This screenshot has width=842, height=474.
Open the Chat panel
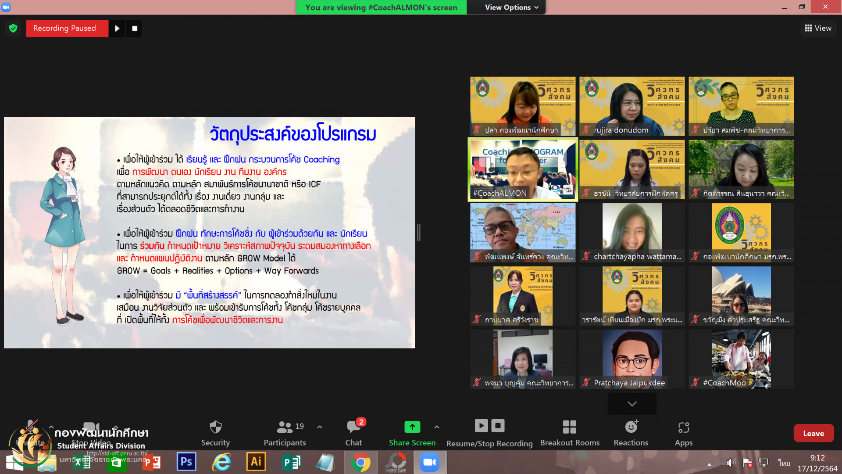[x=353, y=433]
